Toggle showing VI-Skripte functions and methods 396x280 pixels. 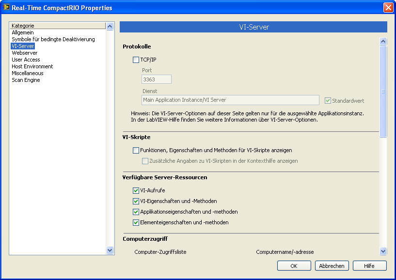(x=136, y=150)
